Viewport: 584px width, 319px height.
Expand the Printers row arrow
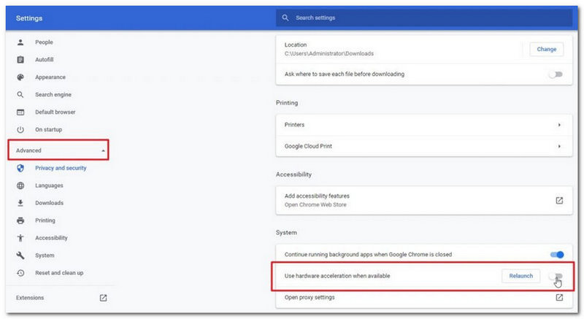[x=559, y=125]
